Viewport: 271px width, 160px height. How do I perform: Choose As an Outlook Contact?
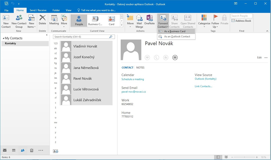coord(176,37)
